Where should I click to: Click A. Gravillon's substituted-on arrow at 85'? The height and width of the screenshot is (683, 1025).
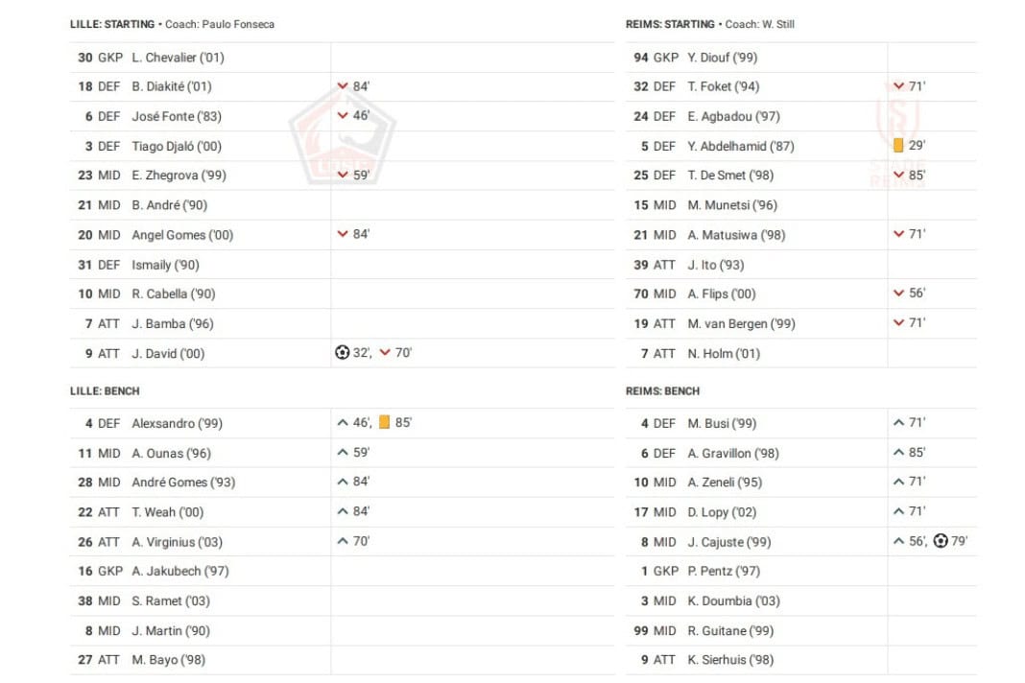pos(899,452)
